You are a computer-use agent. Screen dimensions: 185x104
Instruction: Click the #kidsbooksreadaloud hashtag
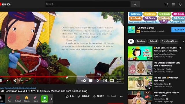[27, 88]
